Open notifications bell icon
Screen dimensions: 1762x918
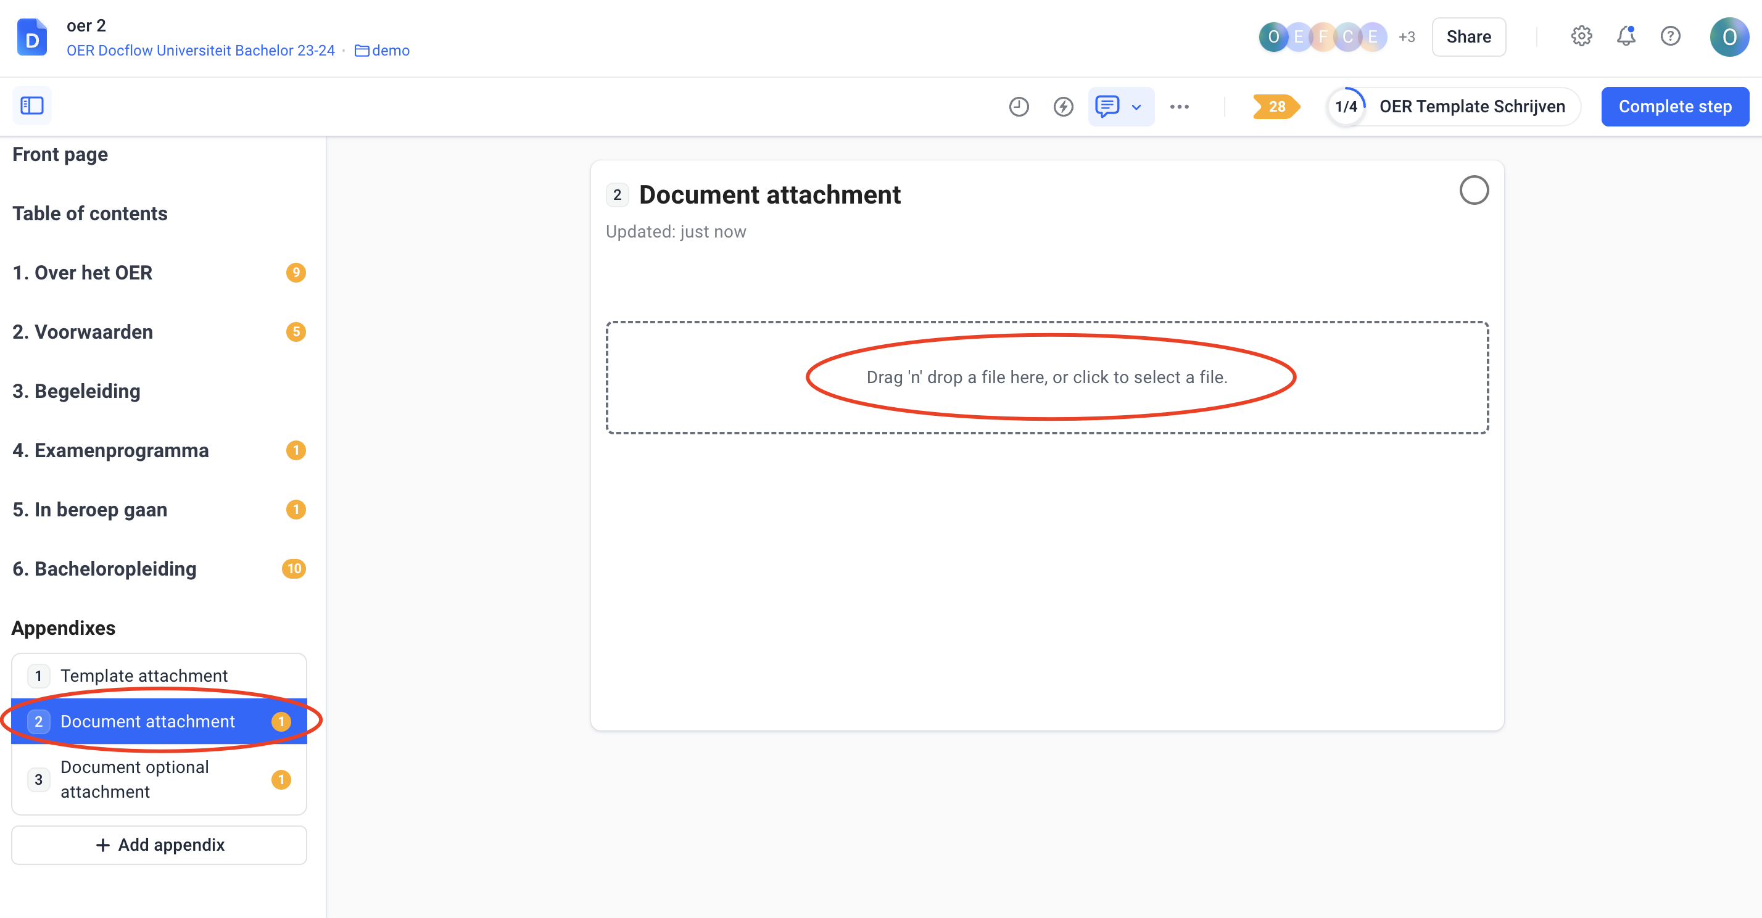(x=1626, y=36)
